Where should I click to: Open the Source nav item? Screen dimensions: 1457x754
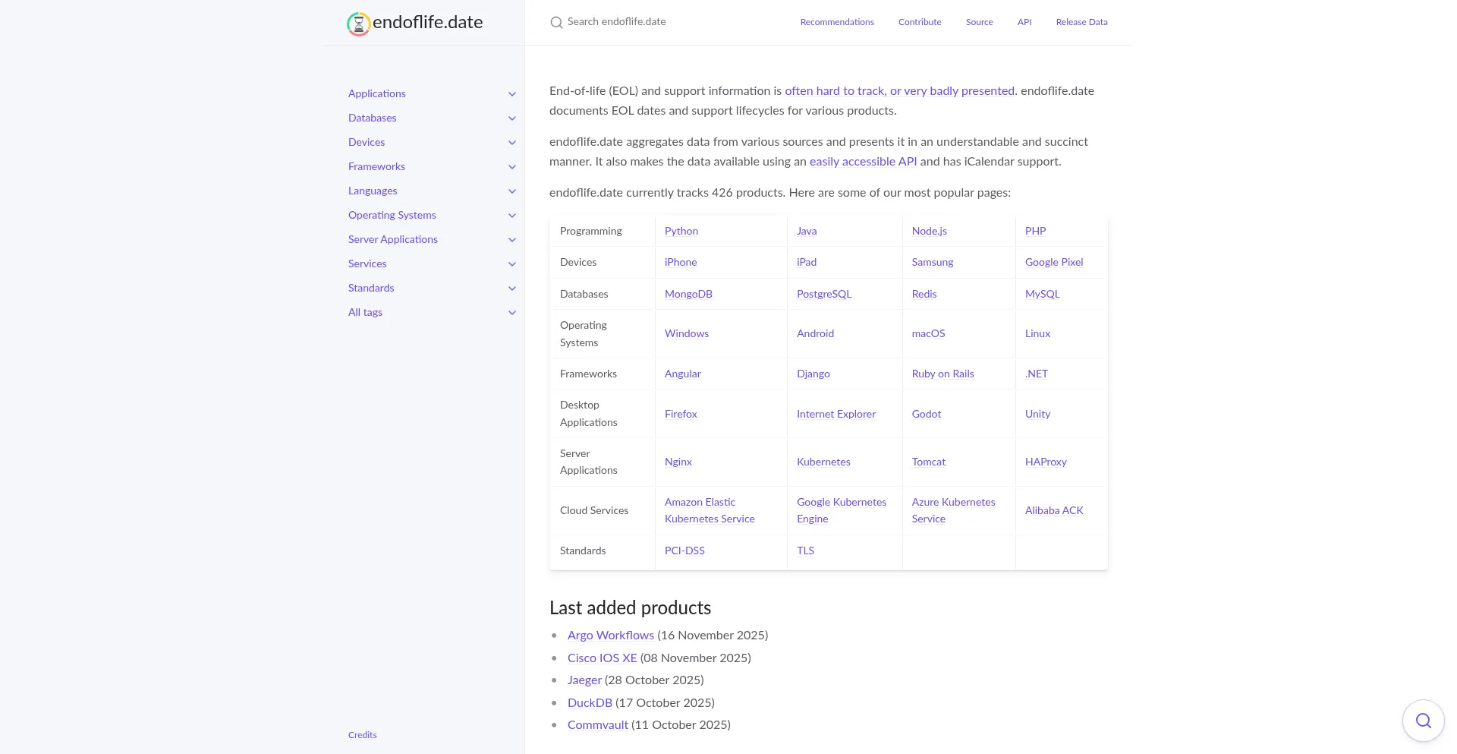[x=979, y=22]
